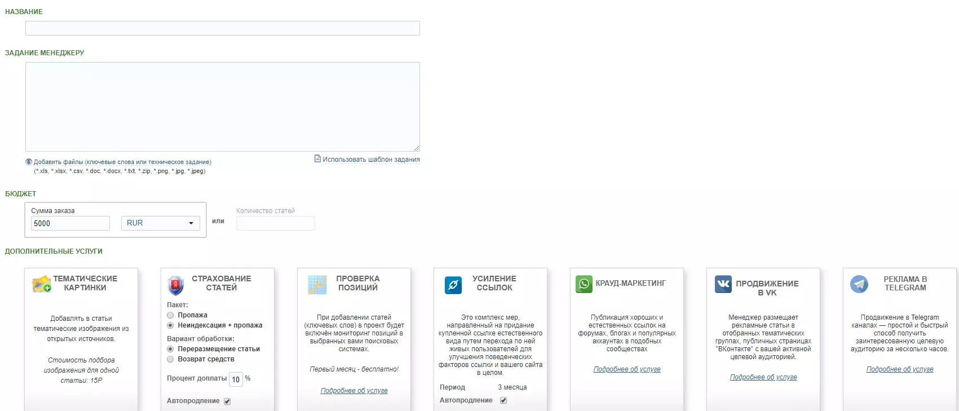Click the СТРАХОВАНИЕ СТАТЕЙ card title
959x411 pixels.
(x=222, y=283)
